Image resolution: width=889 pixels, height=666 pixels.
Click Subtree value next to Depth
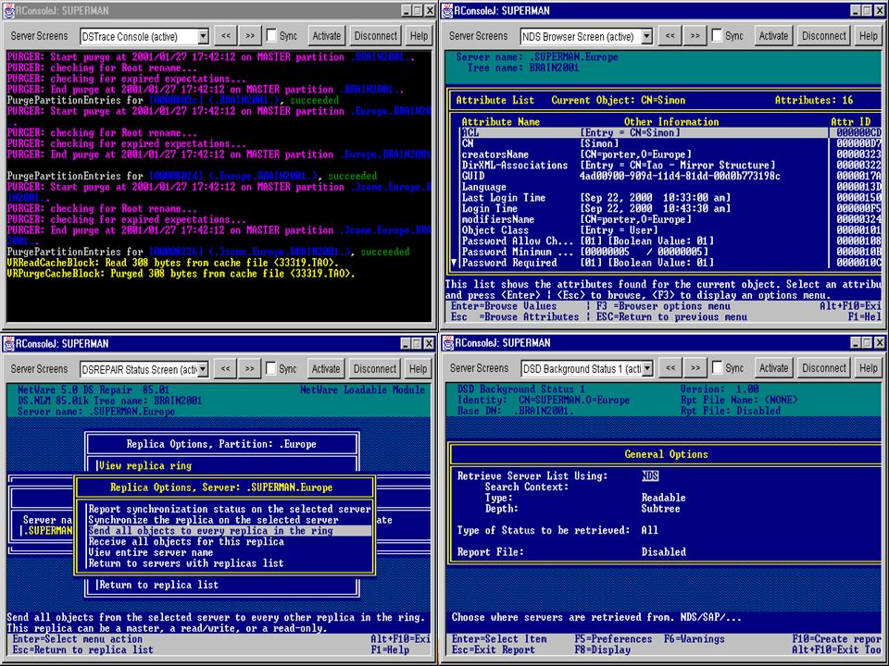(x=660, y=509)
